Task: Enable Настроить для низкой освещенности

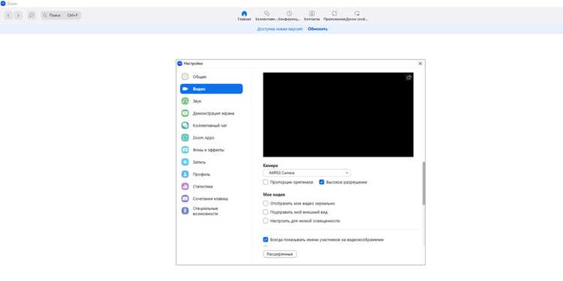Action: click(x=266, y=221)
